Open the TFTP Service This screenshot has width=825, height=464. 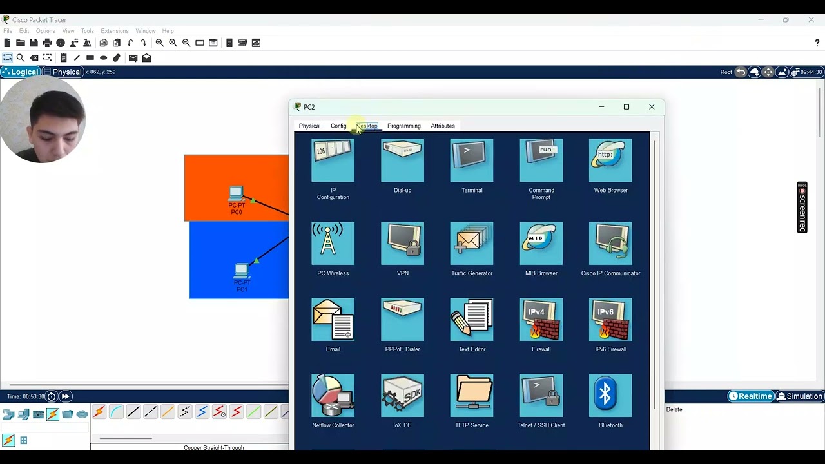click(472, 395)
